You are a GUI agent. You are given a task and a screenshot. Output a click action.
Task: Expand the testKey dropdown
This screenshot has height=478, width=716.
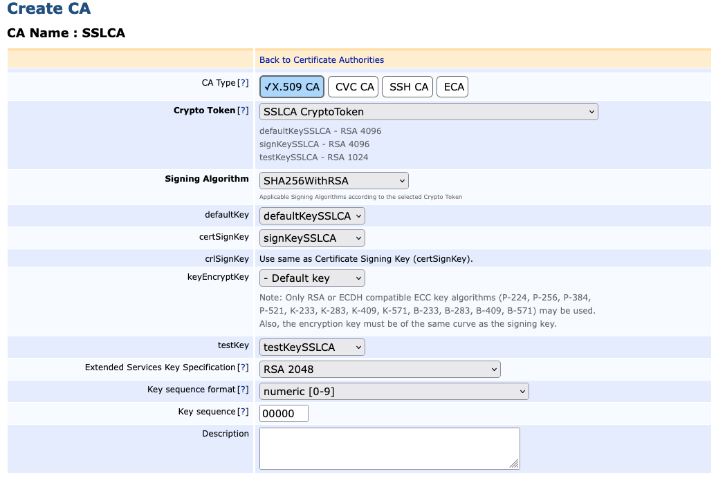pyautogui.click(x=312, y=347)
